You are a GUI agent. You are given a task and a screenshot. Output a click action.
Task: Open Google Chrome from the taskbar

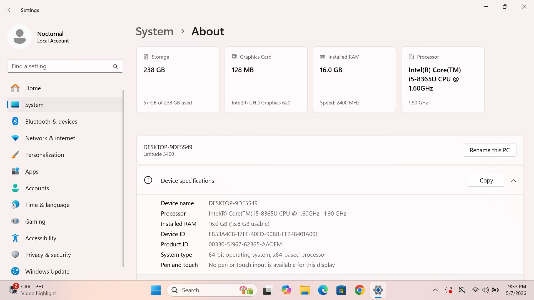click(360, 290)
